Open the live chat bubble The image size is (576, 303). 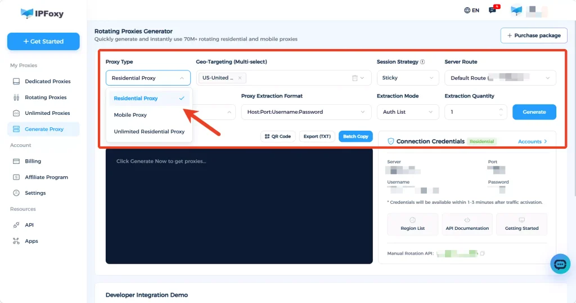click(x=560, y=264)
